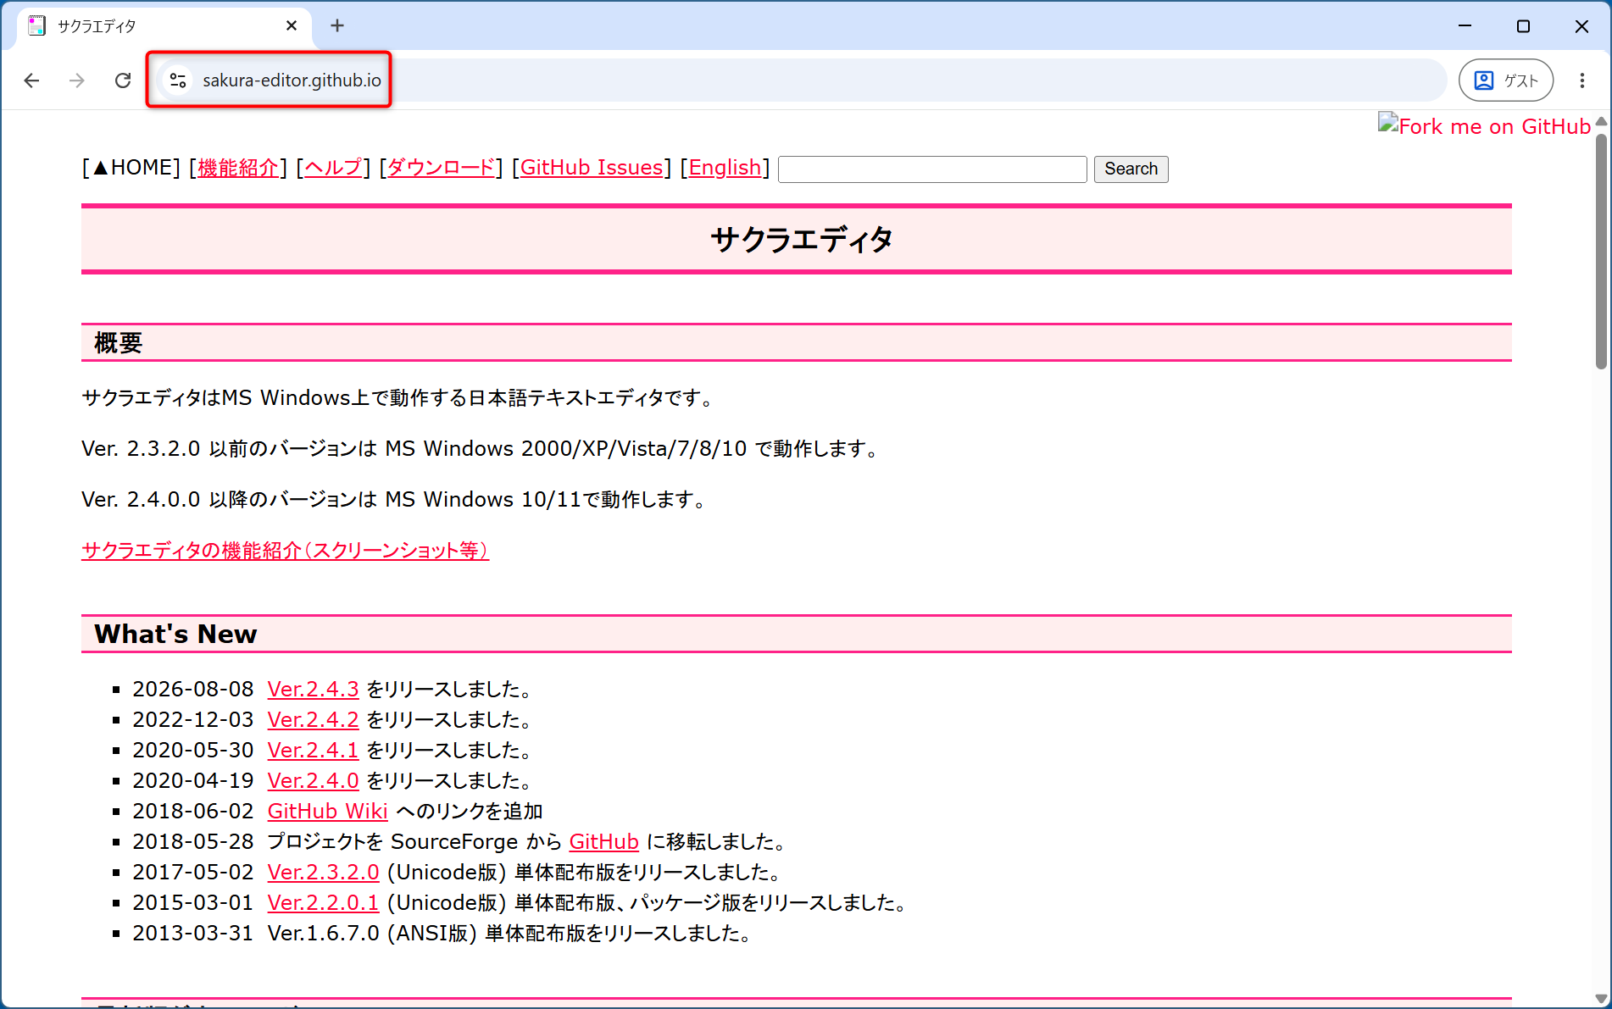Viewport: 1612px width, 1009px height.
Task: Go to the ▲HOME navigation item
Action: (x=131, y=168)
